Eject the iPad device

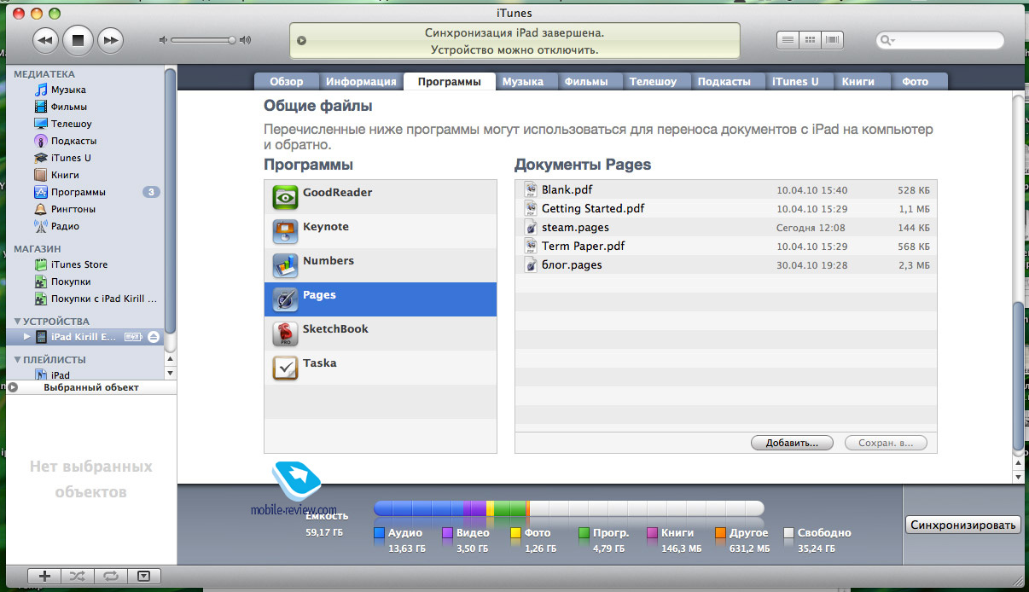154,337
